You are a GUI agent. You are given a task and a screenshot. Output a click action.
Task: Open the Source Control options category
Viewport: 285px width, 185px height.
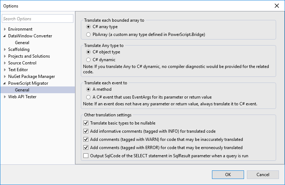[x=22, y=63]
